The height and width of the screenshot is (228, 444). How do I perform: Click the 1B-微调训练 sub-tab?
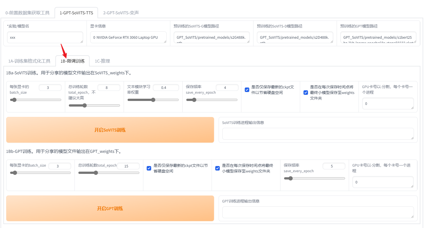pyautogui.click(x=73, y=61)
